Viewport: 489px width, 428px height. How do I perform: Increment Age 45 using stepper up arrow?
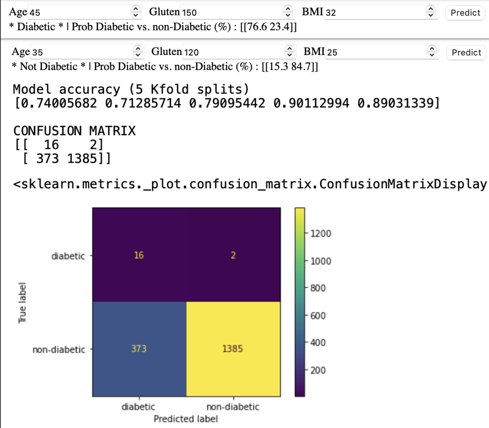pos(136,9)
